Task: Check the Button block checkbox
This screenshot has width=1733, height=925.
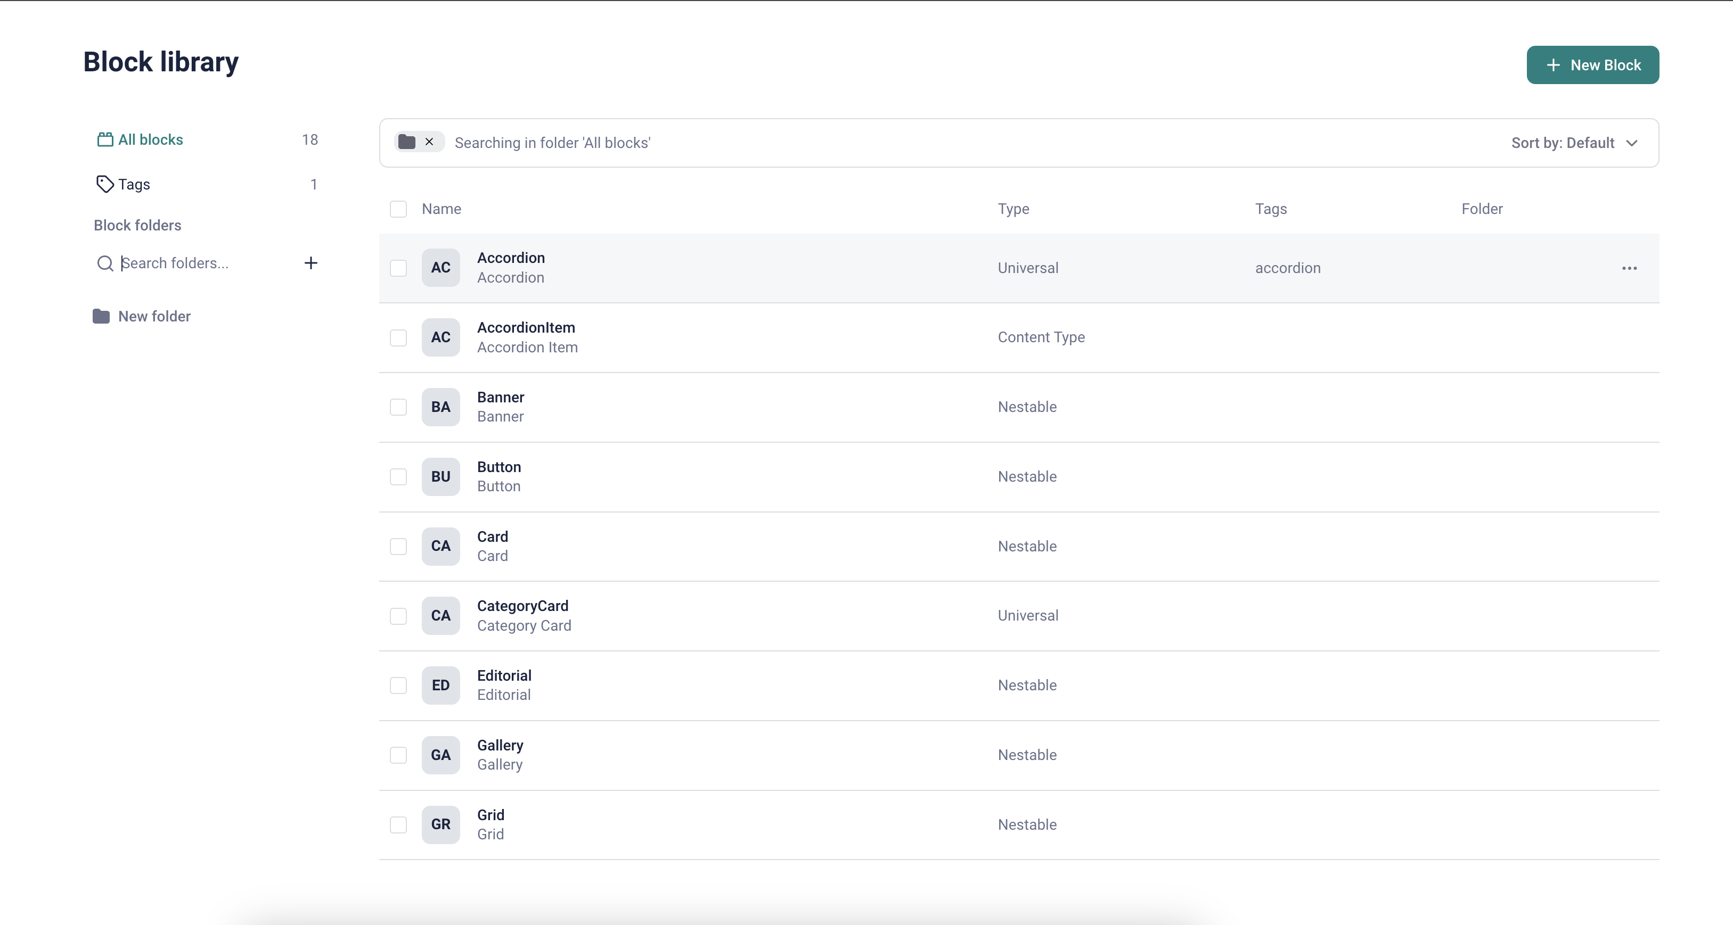Action: click(x=398, y=477)
